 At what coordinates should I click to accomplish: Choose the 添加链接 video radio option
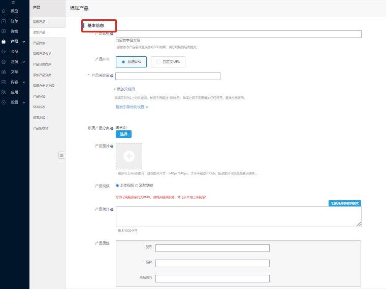pyautogui.click(x=137, y=186)
